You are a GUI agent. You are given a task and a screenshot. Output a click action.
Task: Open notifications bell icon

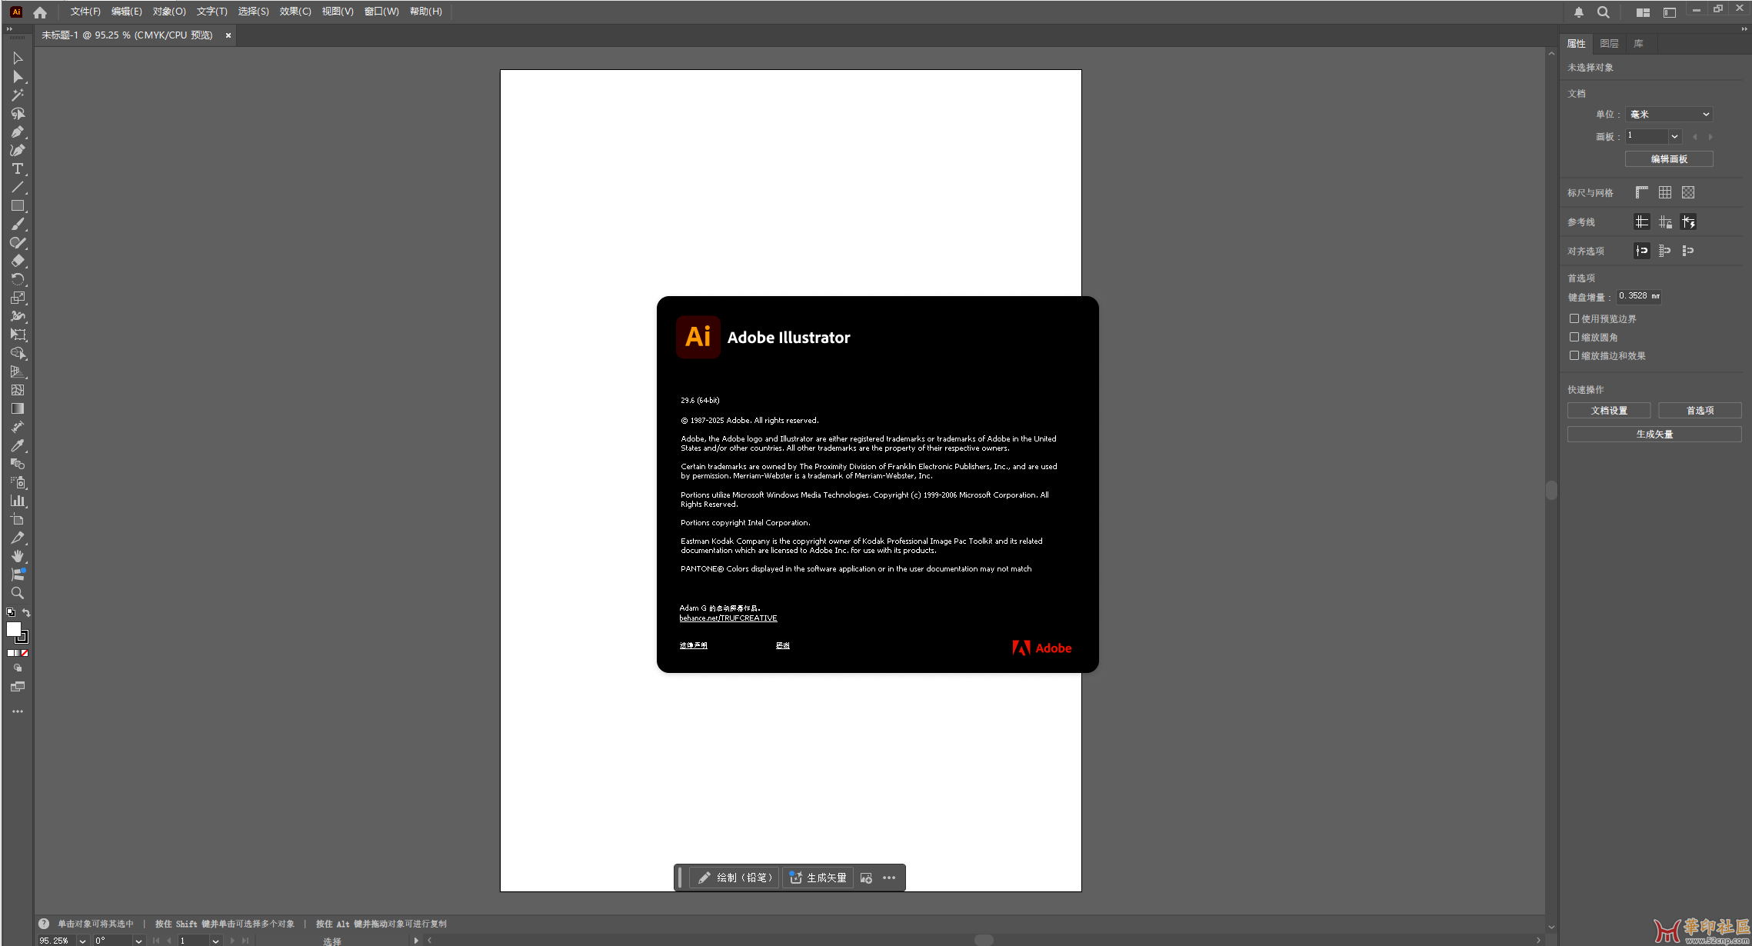click(1579, 12)
